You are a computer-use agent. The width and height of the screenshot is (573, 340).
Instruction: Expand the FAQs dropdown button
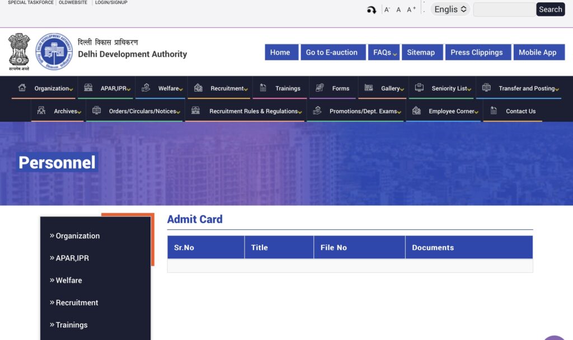[x=383, y=52]
